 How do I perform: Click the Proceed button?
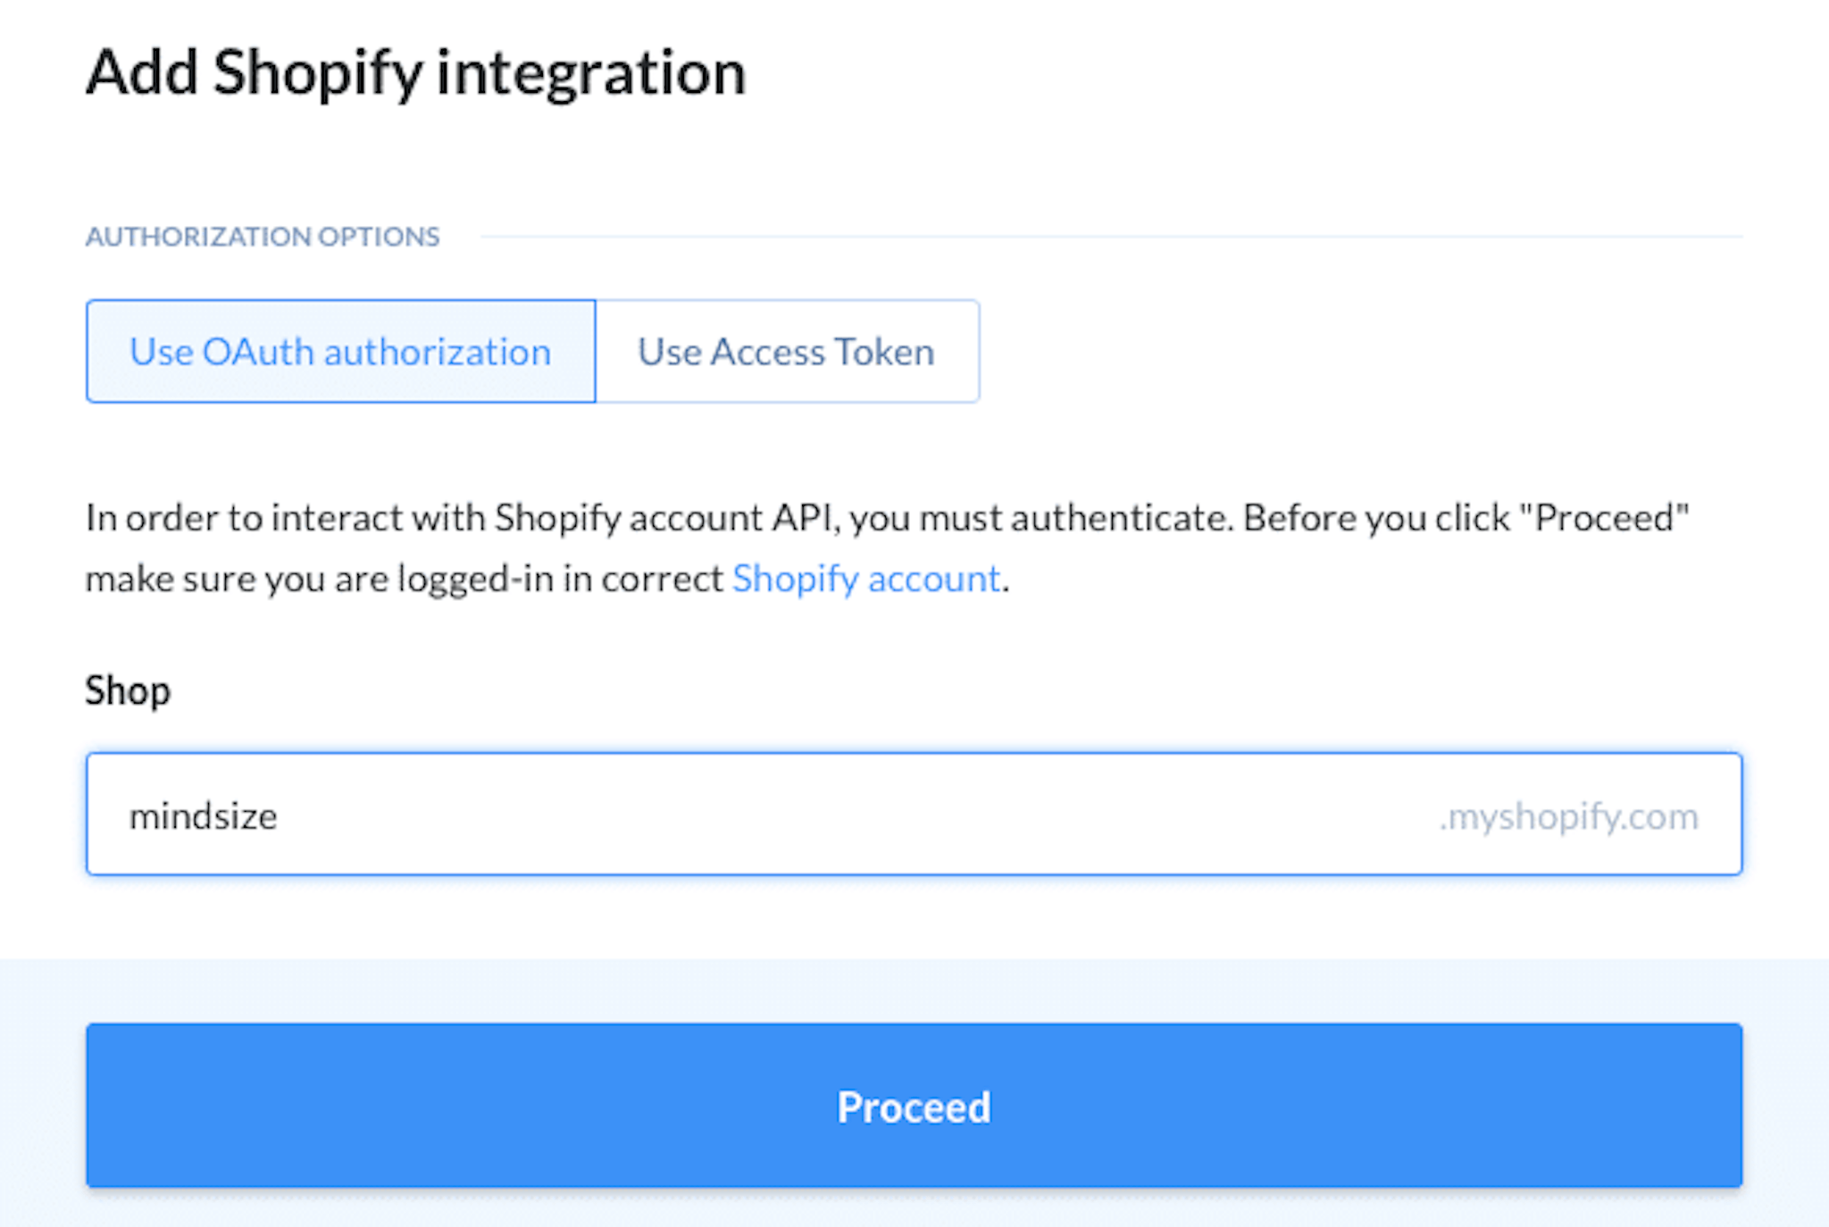tap(914, 1106)
